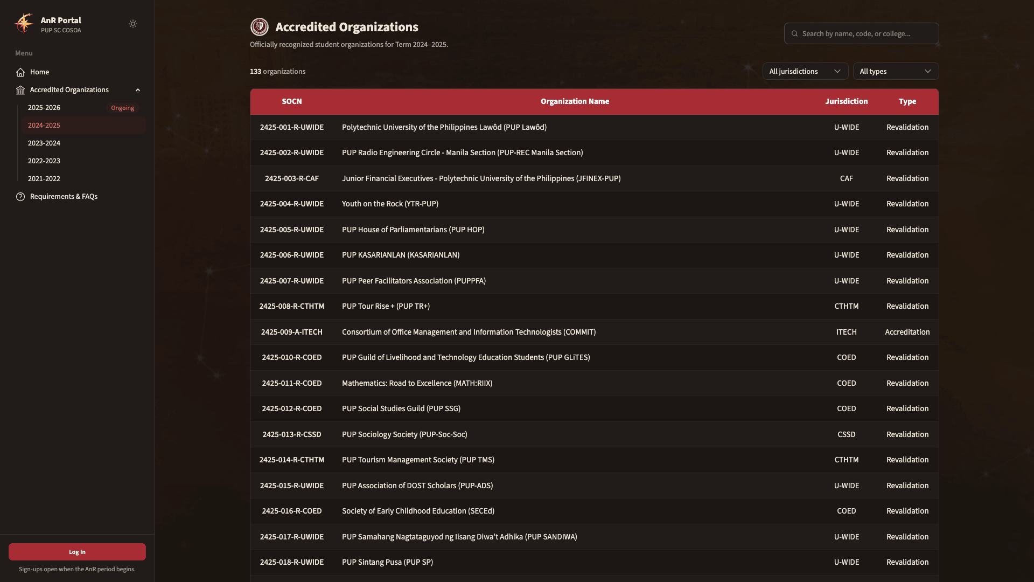Click PUP GLiTES organization name
Screen dimensions: 1034x582
(466, 357)
